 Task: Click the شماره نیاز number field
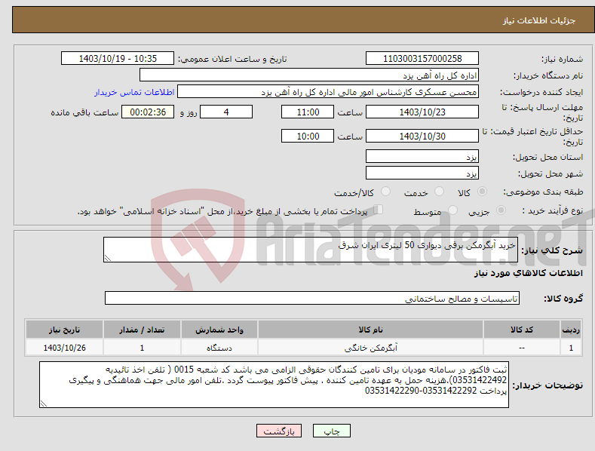pos(422,59)
